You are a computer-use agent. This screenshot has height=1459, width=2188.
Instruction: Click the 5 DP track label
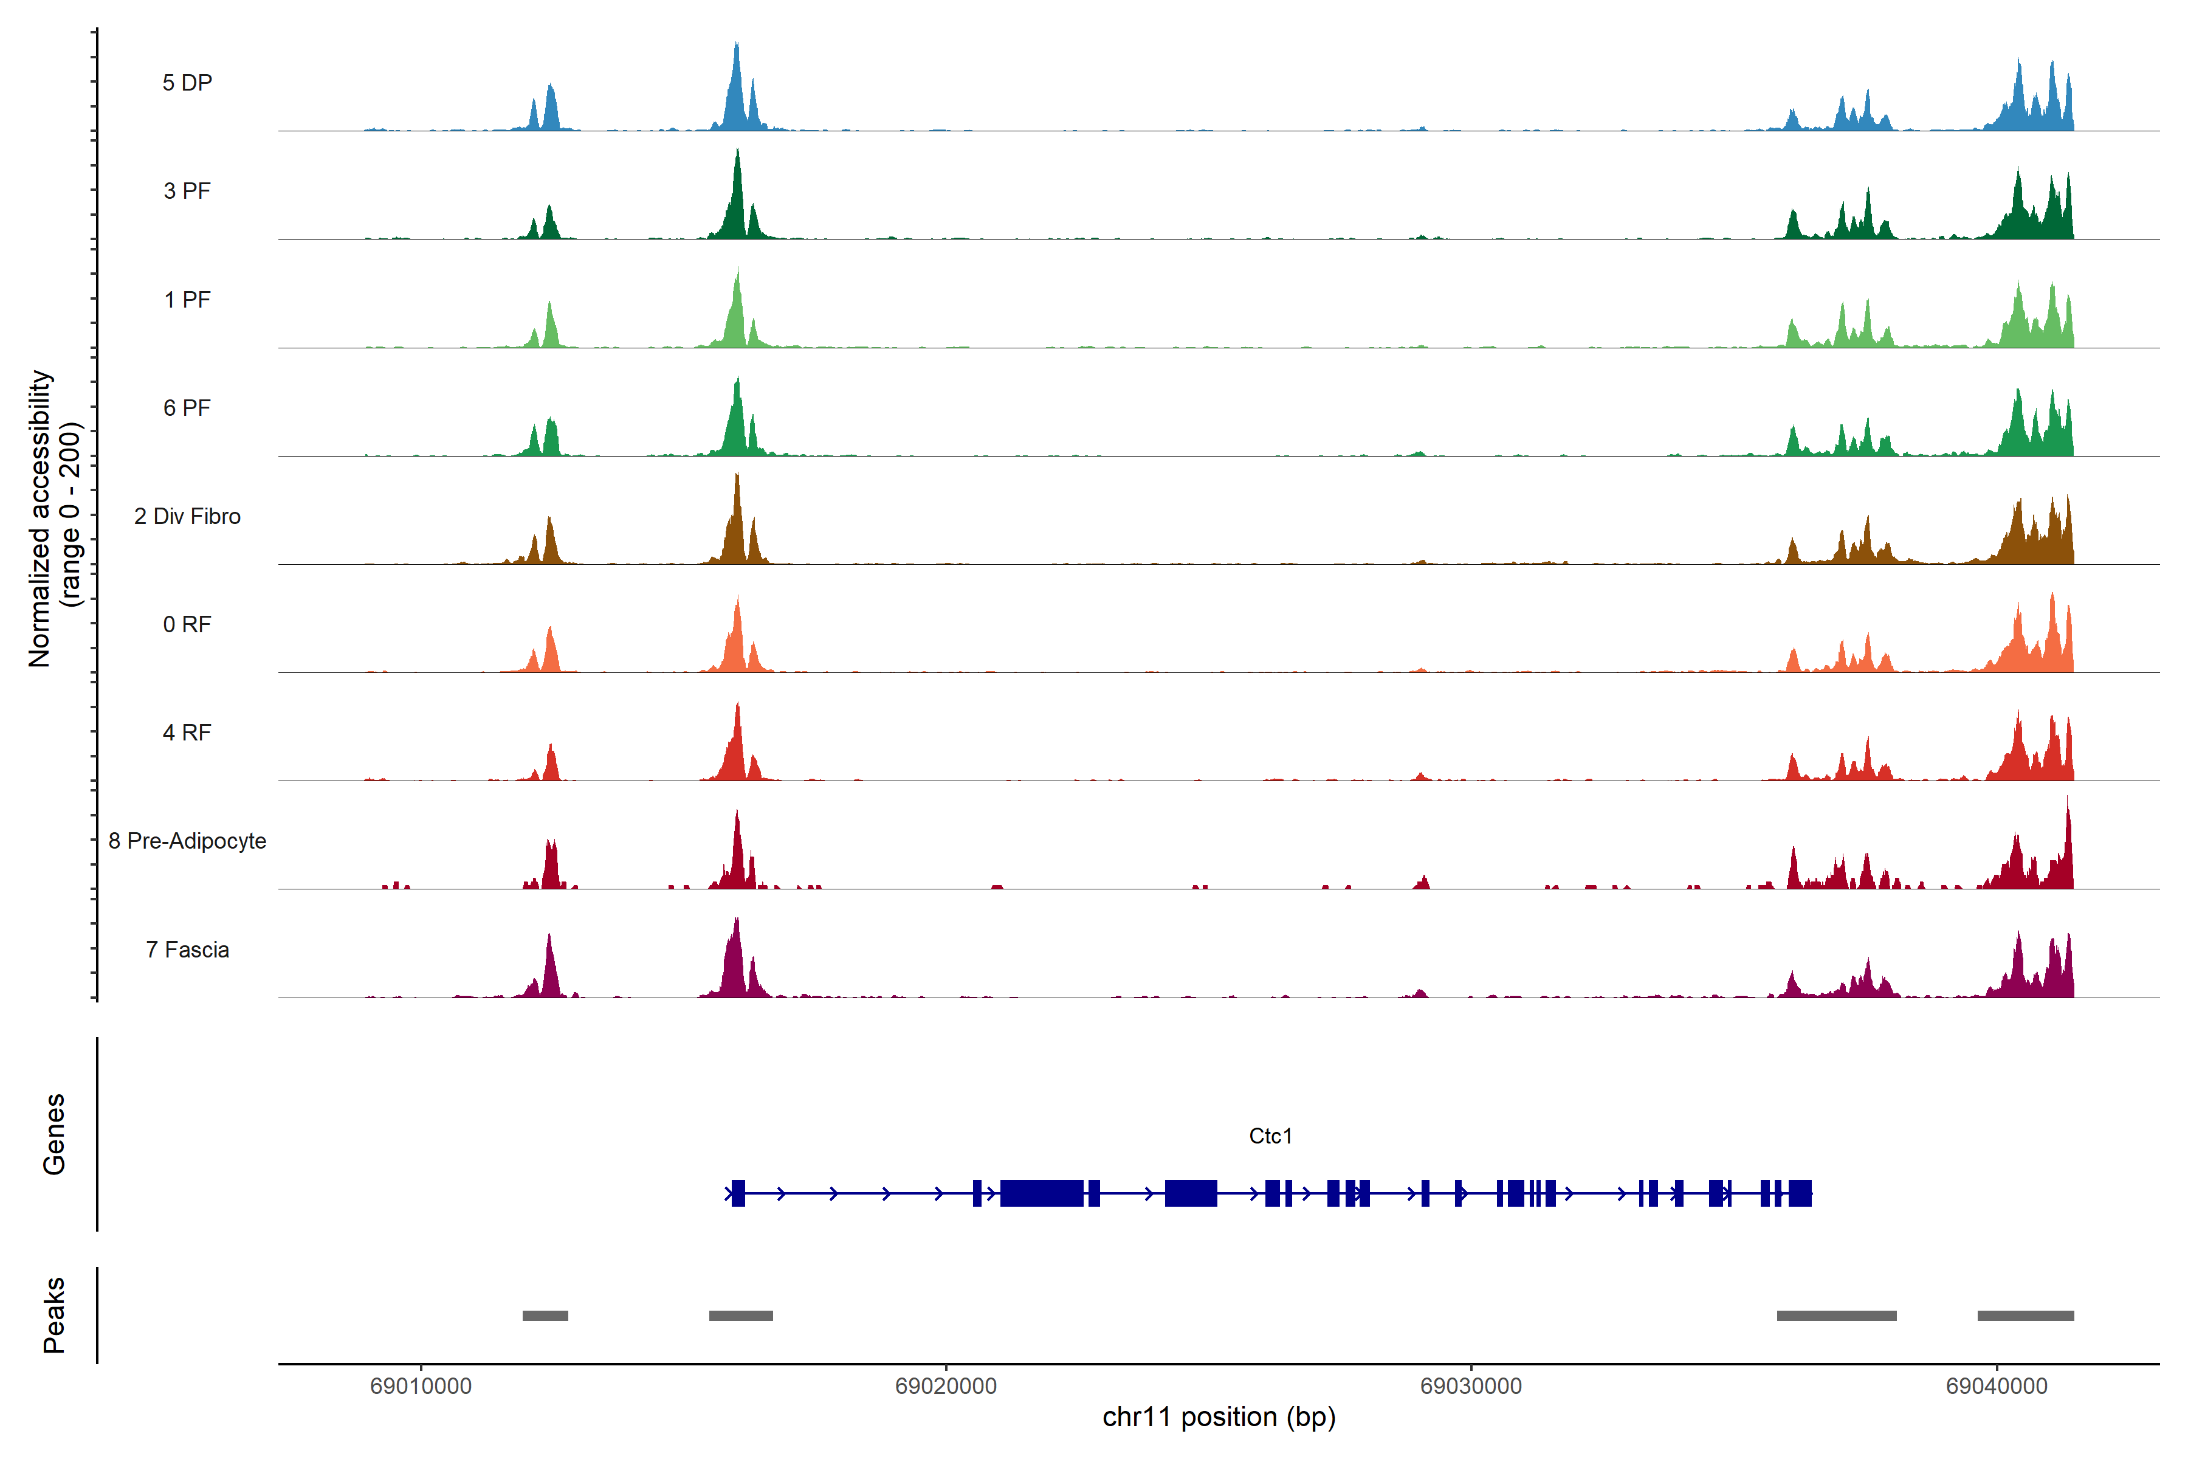[187, 83]
